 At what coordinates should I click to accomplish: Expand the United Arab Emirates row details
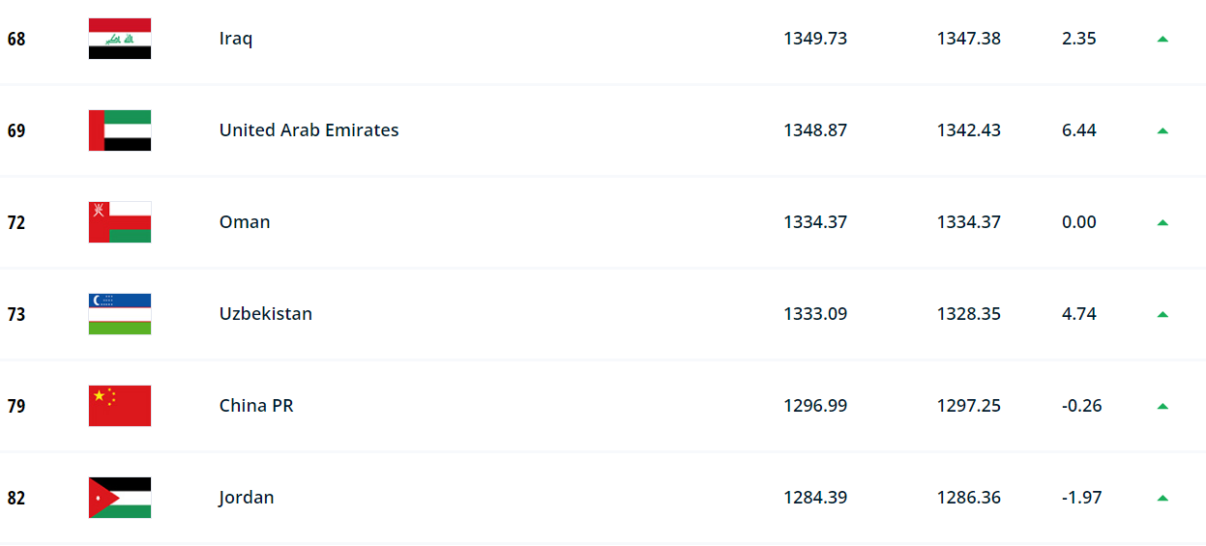(x=1162, y=130)
